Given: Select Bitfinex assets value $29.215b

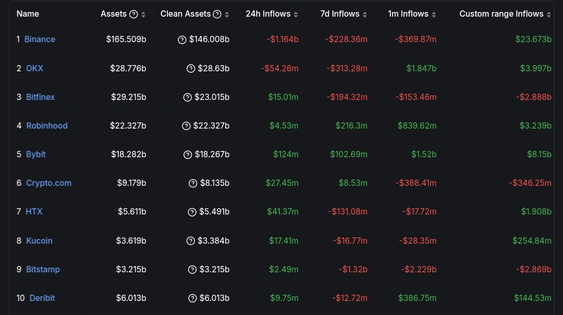Looking at the screenshot, I should pyautogui.click(x=129, y=97).
